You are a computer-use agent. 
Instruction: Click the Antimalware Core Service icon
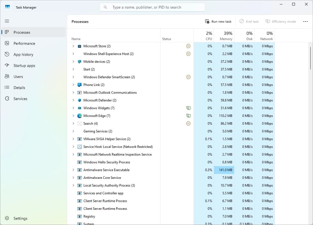click(80, 178)
